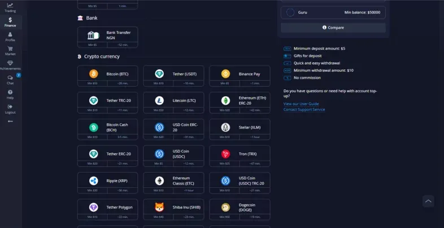Click 'Min balance: $50000' text
This screenshot has width=444, height=228.
362,12
